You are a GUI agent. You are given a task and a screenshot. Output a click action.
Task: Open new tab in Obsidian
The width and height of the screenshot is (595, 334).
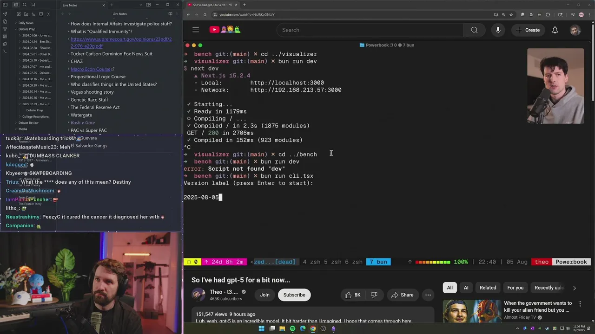point(112,5)
